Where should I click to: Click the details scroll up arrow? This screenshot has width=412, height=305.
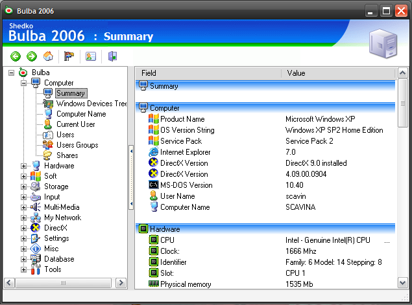402,73
